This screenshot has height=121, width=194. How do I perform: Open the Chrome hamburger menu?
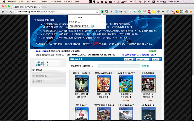[191, 11]
